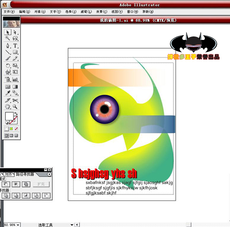Select the Hand tool
The width and height of the screenshot is (230, 227).
click(8, 106)
